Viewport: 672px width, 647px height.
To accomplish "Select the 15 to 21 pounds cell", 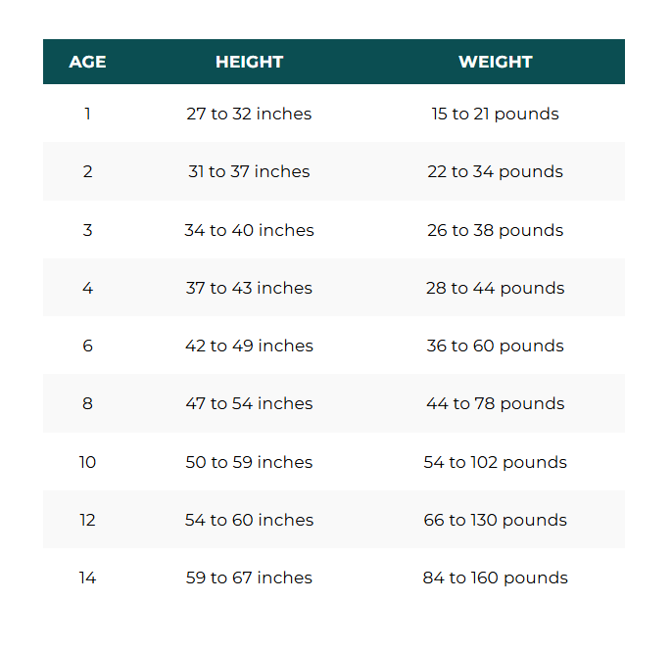I will click(496, 114).
